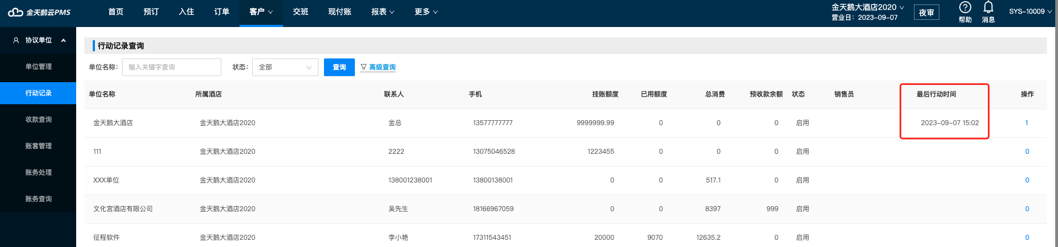The image size is (1058, 247).
Task: Open the 状态 全部 dropdown
Action: click(285, 67)
